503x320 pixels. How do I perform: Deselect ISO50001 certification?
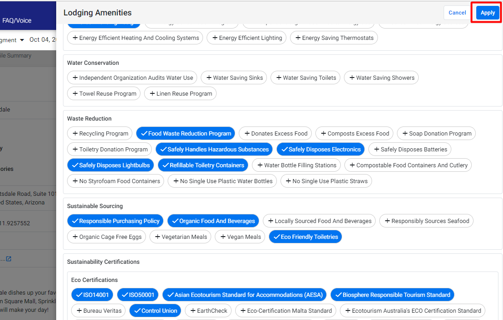point(138,295)
